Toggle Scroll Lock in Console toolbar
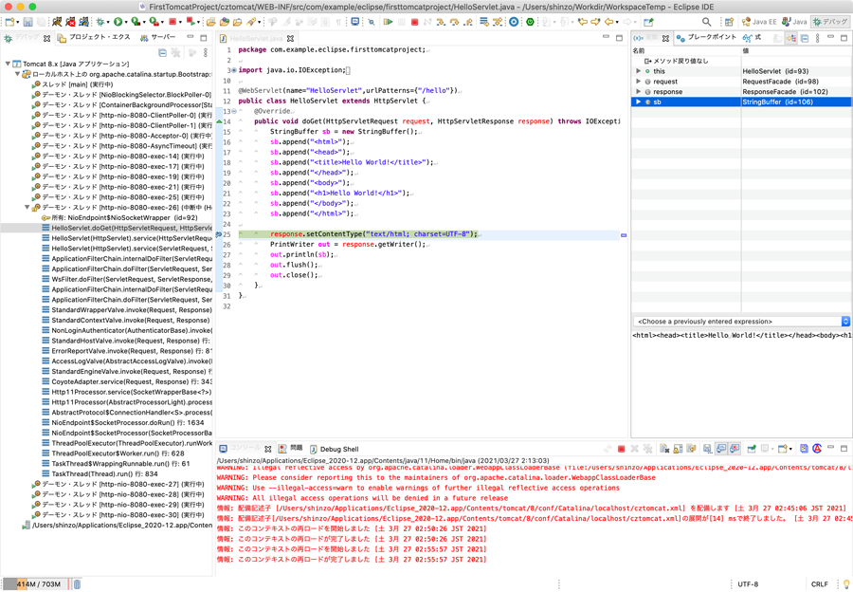 678,449
